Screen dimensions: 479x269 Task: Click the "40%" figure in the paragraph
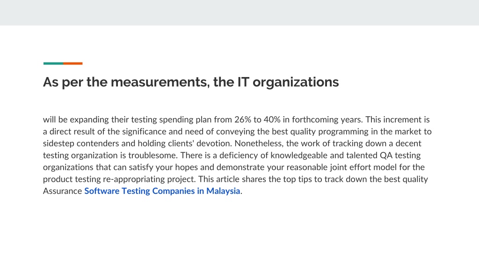(272, 120)
